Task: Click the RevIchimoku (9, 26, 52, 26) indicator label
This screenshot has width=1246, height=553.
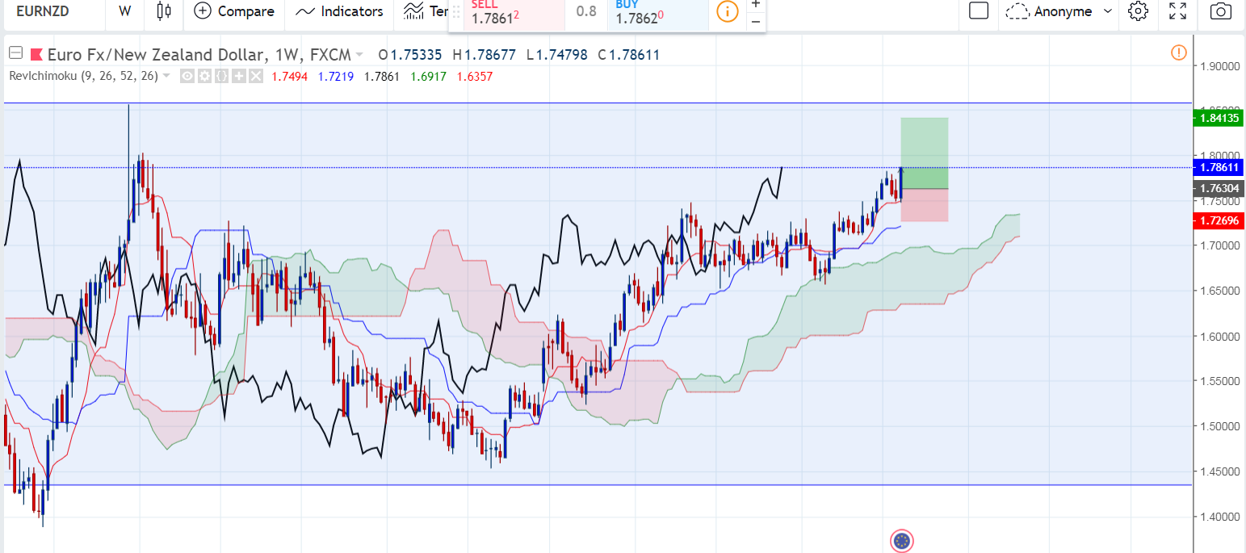Action: coord(84,76)
